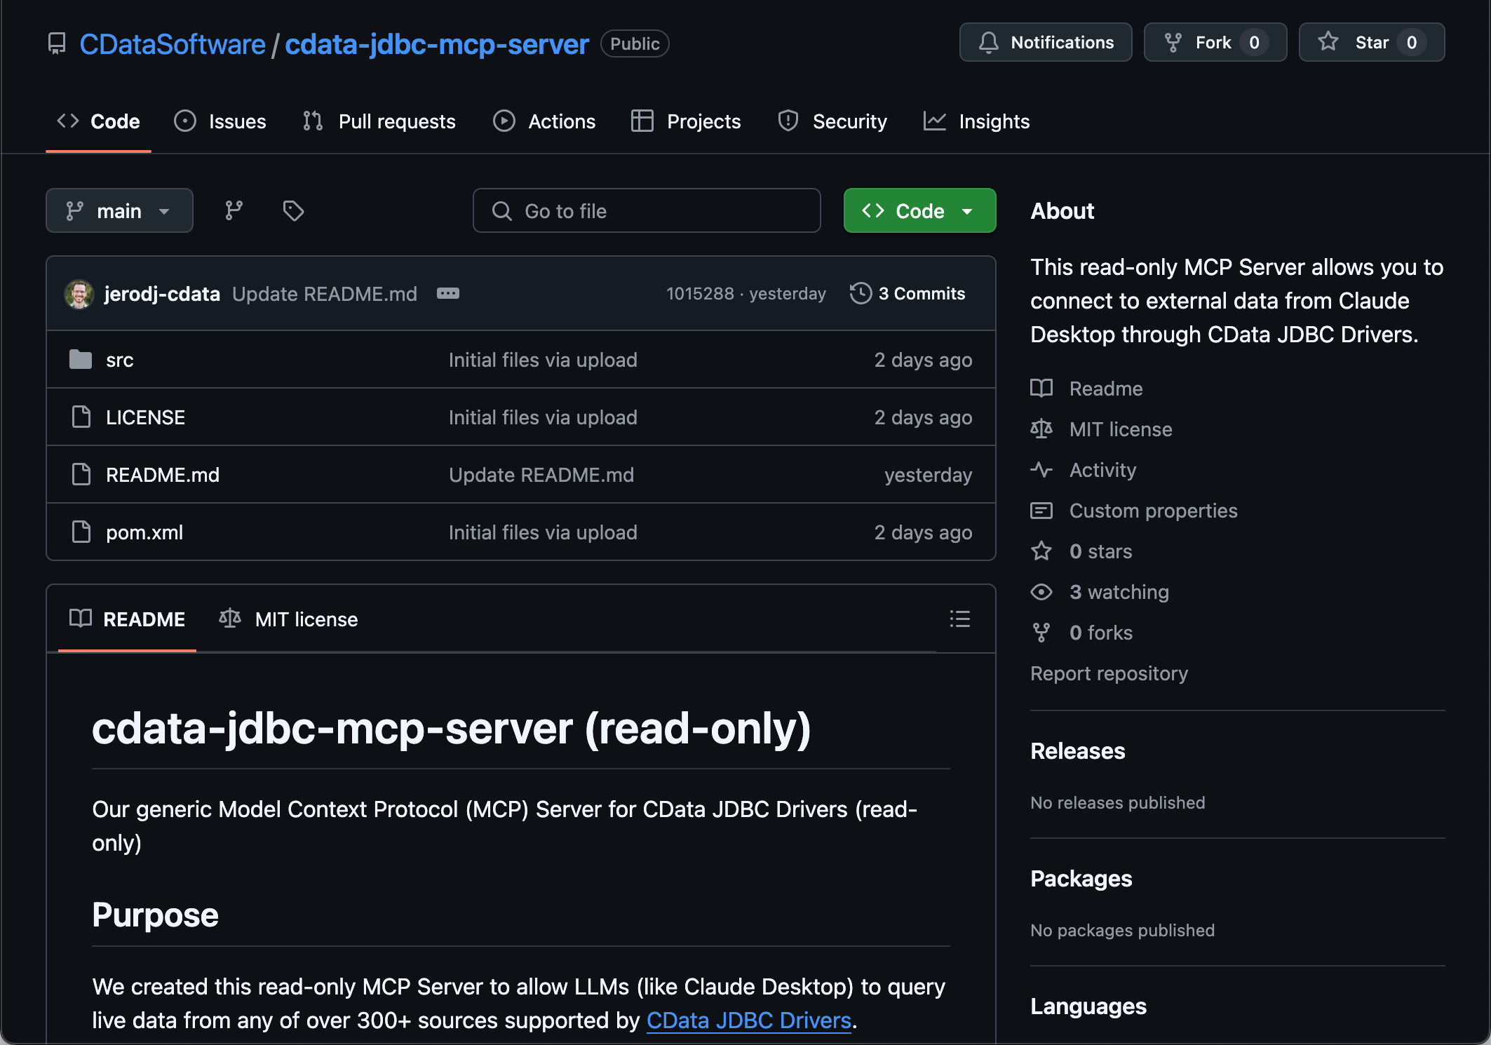Click the repository book icon beside CDataSoftware
Image resolution: width=1491 pixels, height=1045 pixels.
click(x=57, y=44)
